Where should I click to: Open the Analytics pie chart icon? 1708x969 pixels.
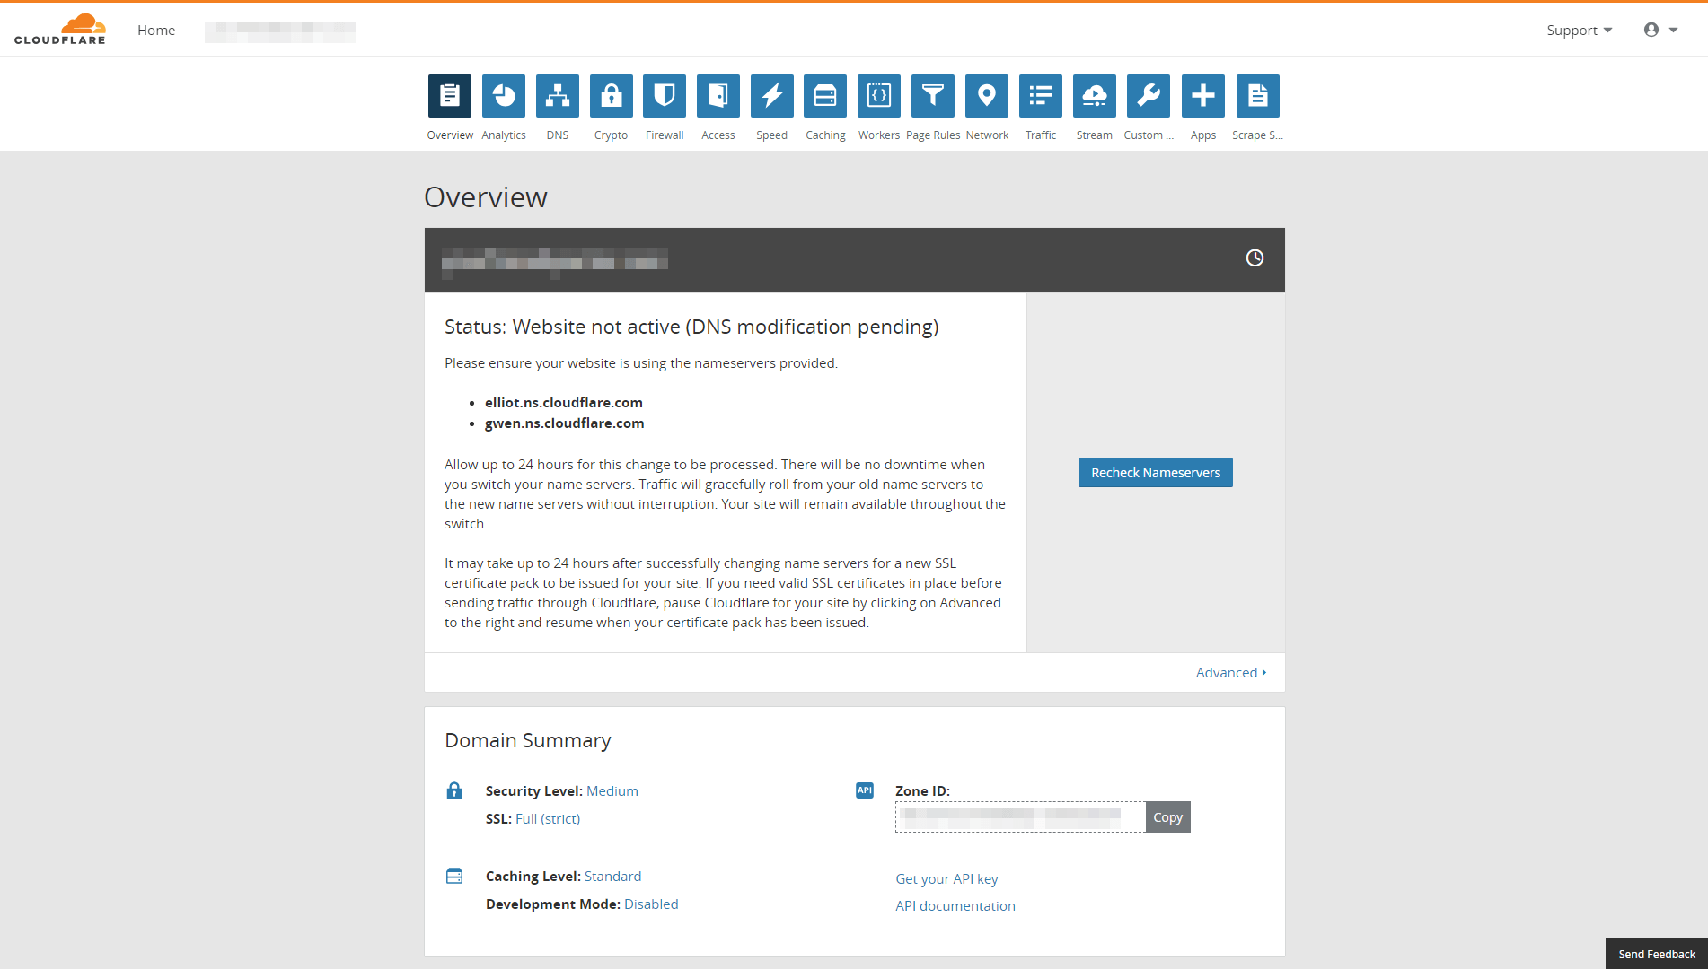504,96
